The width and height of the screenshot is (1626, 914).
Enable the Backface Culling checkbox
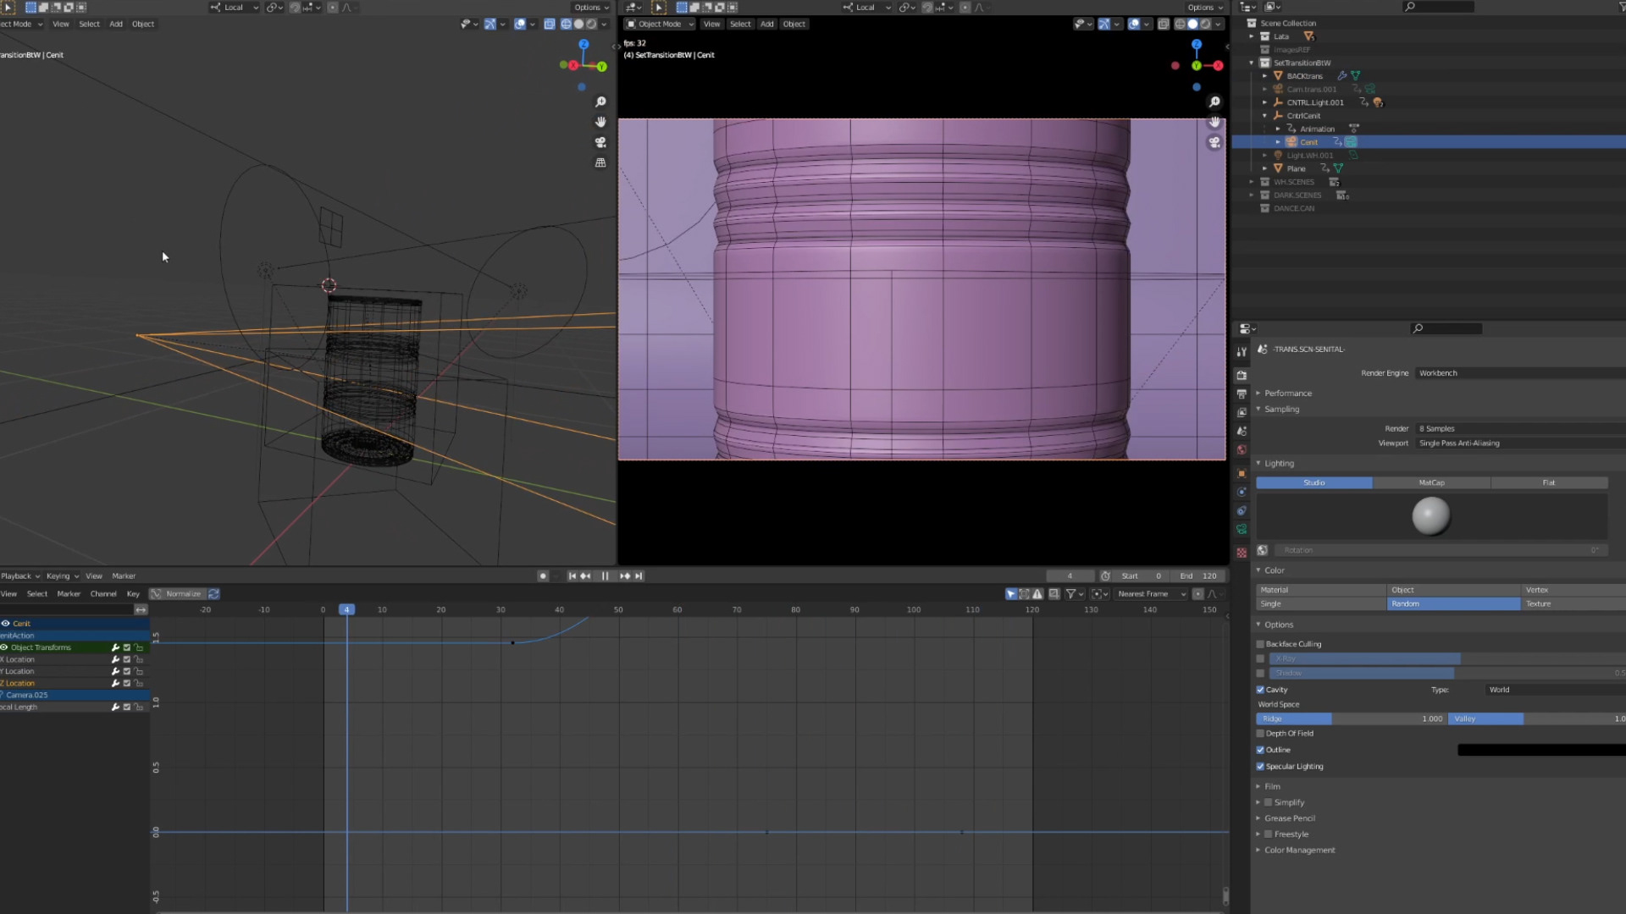click(1260, 644)
